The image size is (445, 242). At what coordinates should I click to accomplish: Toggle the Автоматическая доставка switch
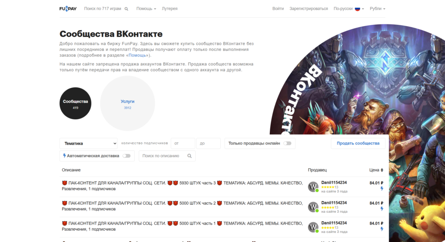[126, 156]
